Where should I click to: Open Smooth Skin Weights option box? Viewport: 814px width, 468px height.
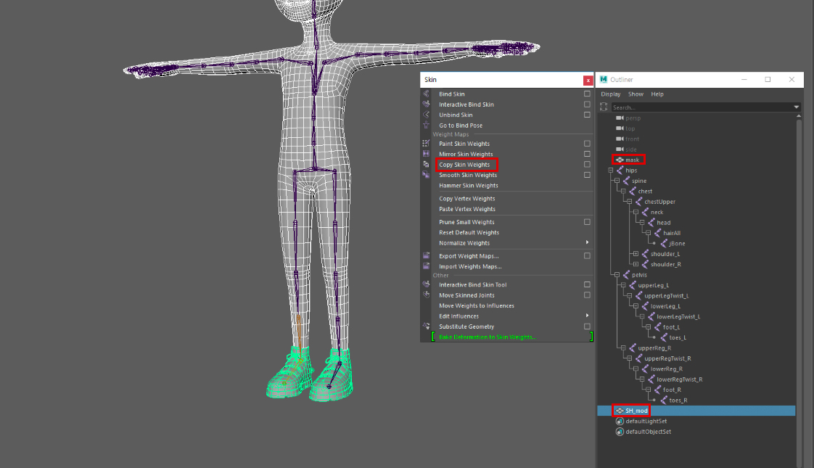pos(587,175)
